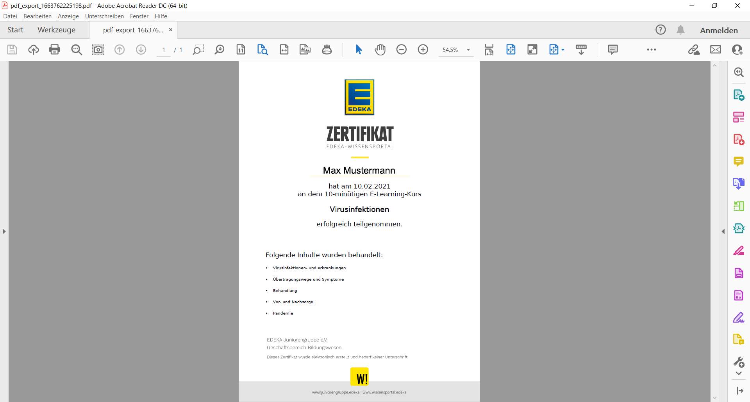Collapse the right tools pane arrow

pyautogui.click(x=723, y=231)
